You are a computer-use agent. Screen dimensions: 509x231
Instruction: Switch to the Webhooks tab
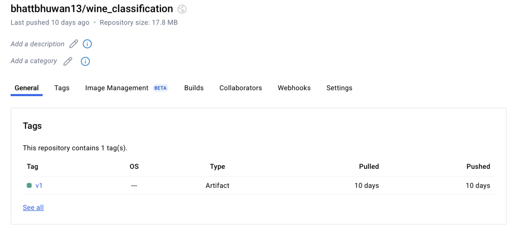(294, 88)
